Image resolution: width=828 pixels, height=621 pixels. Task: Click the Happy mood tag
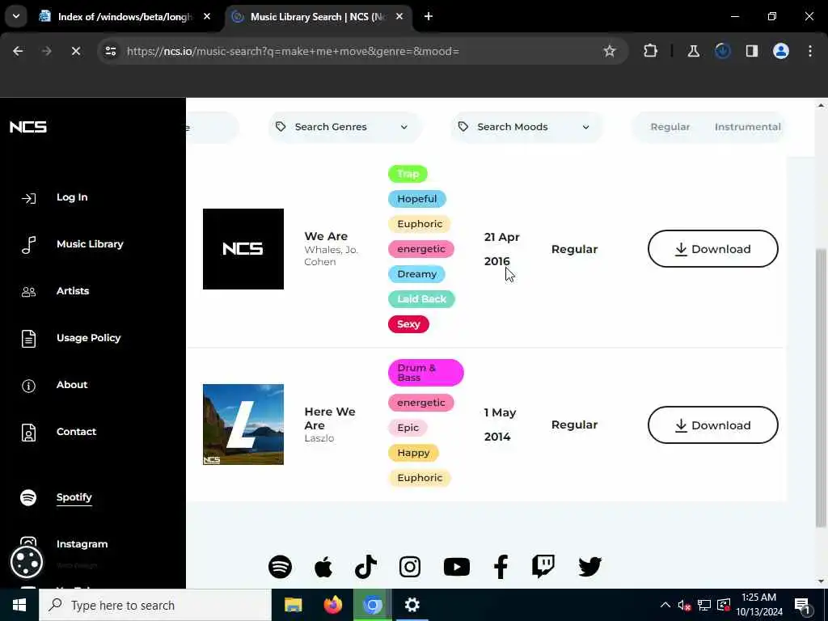point(413,453)
